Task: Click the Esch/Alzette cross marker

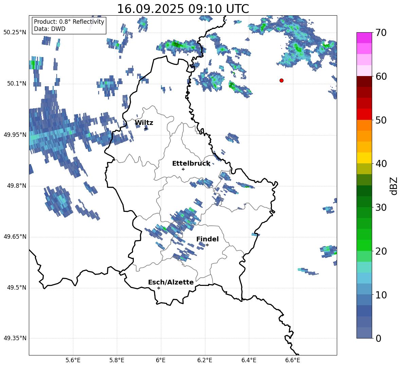Action: [159, 288]
